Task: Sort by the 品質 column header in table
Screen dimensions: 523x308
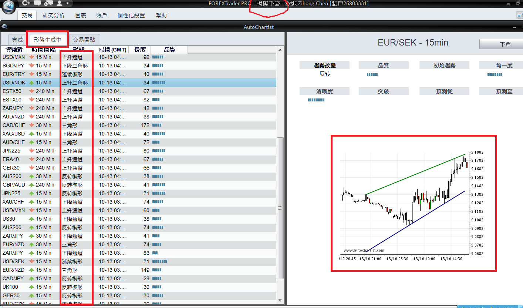Action: pyautogui.click(x=169, y=50)
